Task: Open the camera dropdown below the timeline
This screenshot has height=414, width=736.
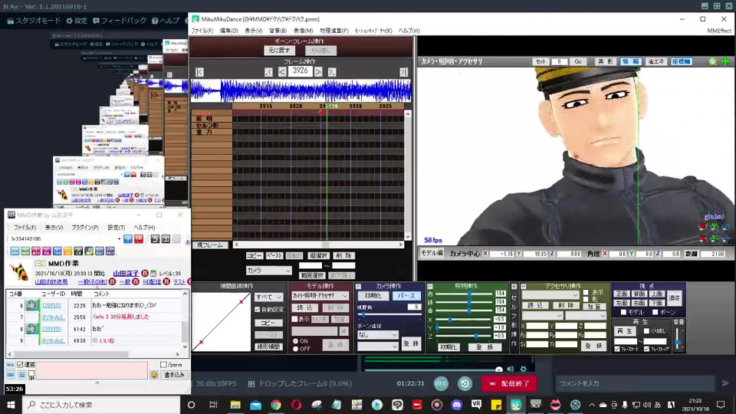Action: (x=268, y=271)
